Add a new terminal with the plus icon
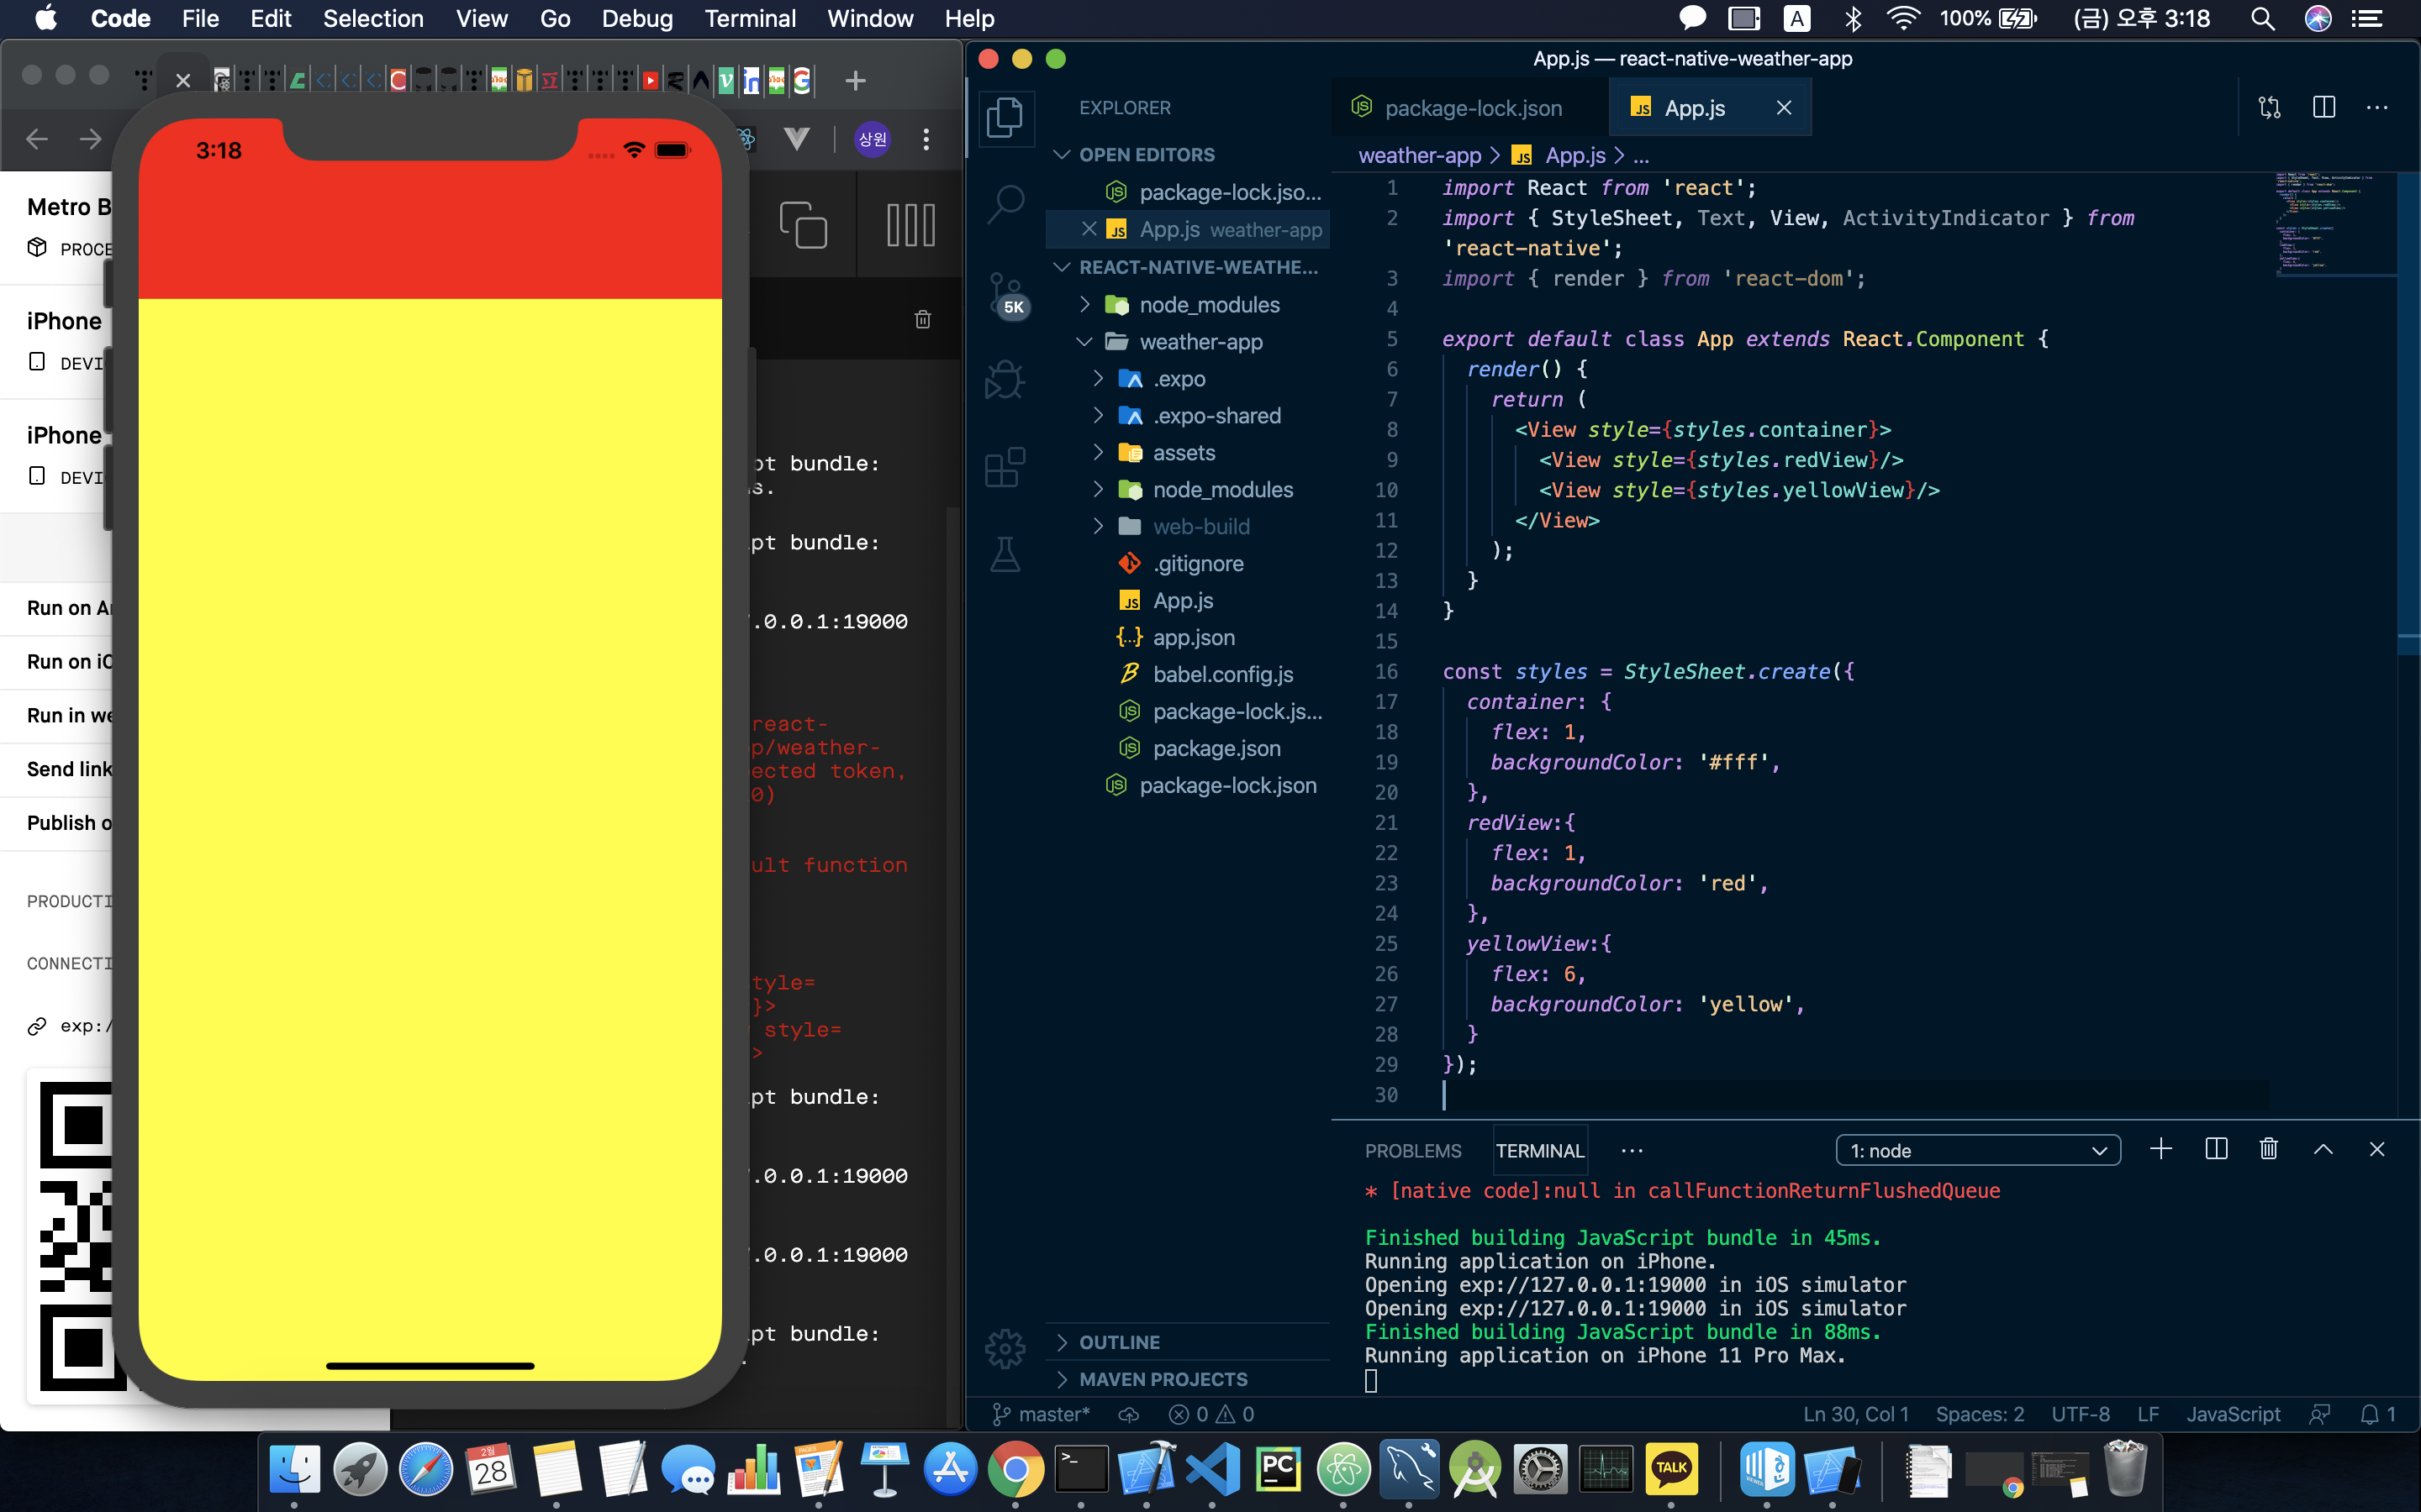 (2160, 1150)
